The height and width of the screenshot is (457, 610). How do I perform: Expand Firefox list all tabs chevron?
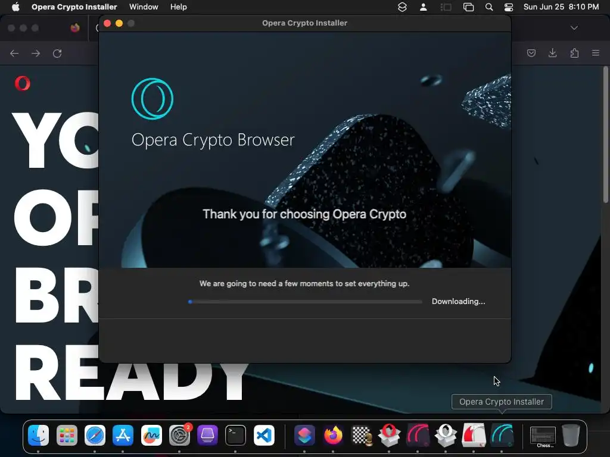pyautogui.click(x=574, y=28)
